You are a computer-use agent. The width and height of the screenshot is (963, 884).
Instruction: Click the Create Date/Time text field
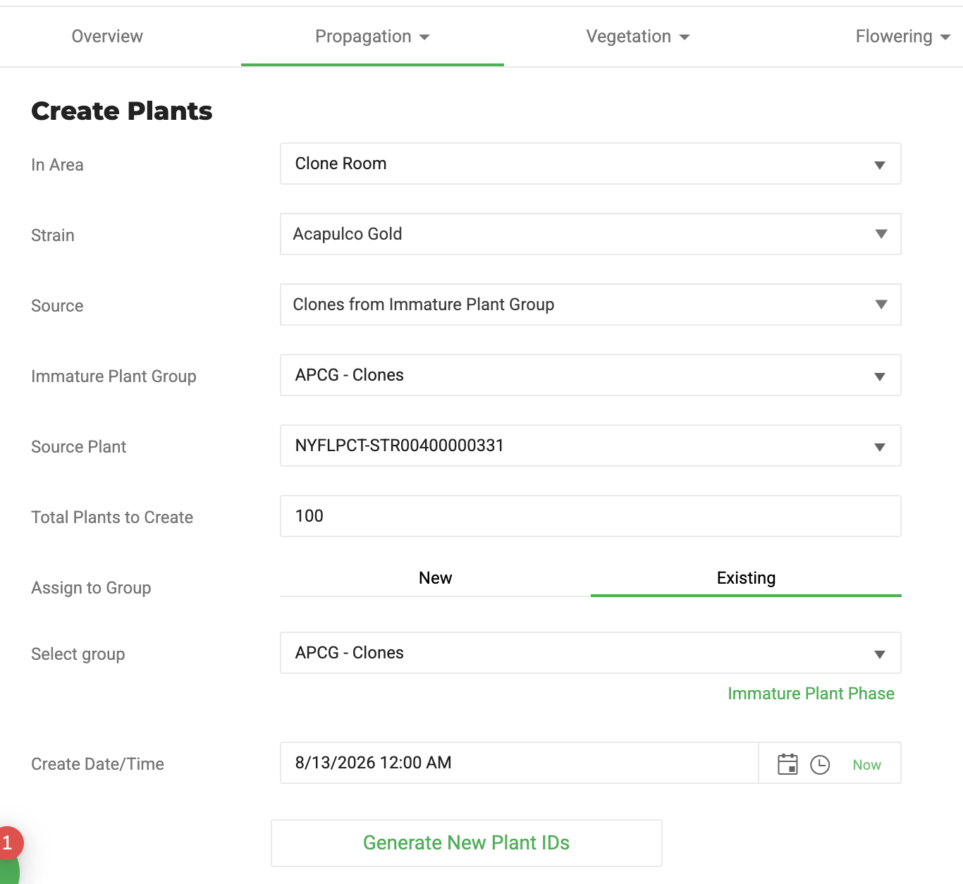(x=519, y=763)
